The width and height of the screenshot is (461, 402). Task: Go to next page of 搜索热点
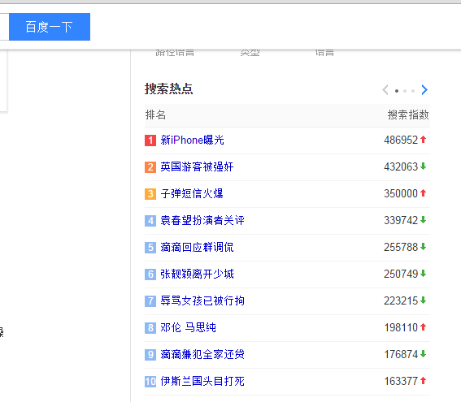pyautogui.click(x=424, y=90)
